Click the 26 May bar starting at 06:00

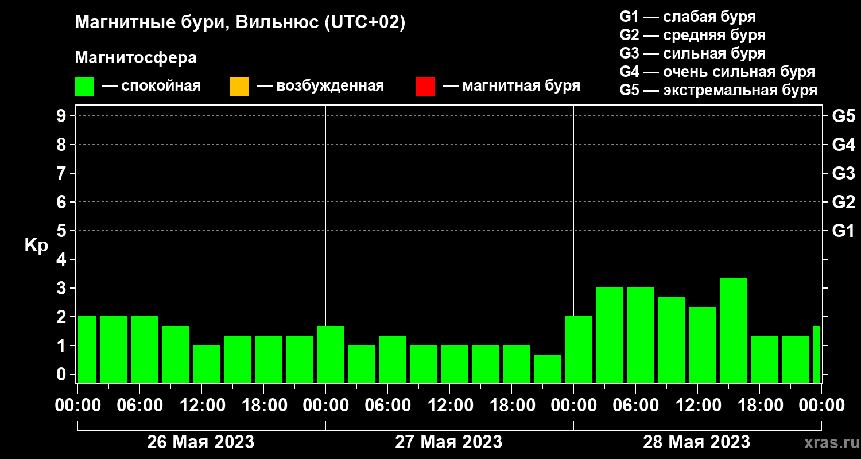[145, 349]
